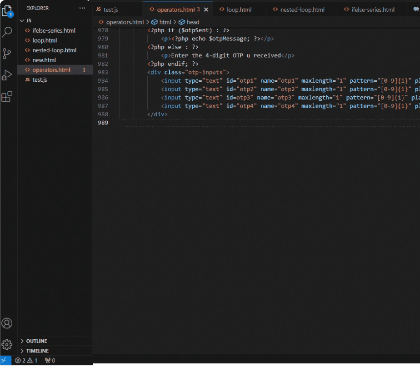420x367 pixels.
Task: Click the closing </div> tag on line 988
Action: tap(157, 114)
